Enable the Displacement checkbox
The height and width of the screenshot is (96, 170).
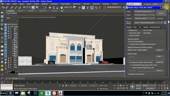(x=129, y=30)
